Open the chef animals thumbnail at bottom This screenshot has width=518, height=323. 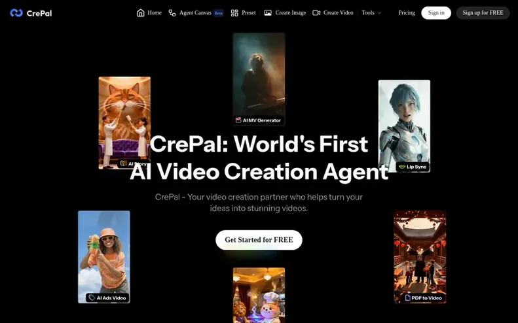coord(259,296)
